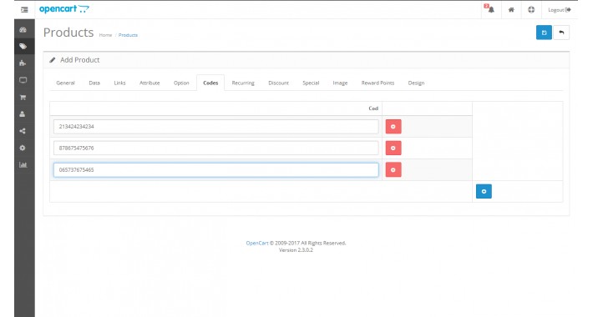Image resolution: width=593 pixels, height=317 pixels.
Task: Switch to the Recurring tab
Action: (243, 83)
